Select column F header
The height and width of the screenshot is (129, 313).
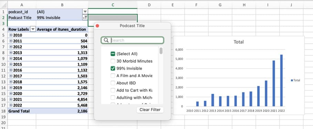196,5
